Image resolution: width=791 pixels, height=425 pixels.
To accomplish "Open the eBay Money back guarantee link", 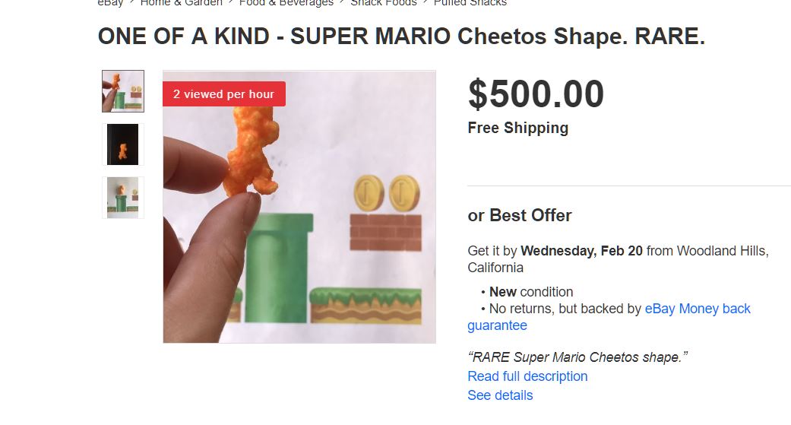I will [x=698, y=309].
